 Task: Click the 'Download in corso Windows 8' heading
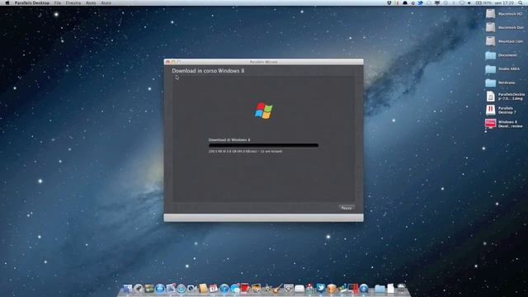208,71
